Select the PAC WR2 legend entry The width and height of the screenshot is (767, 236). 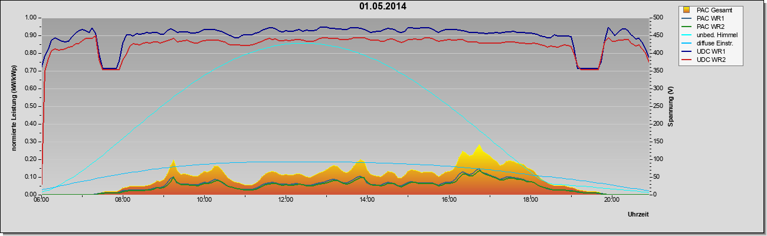[x=709, y=27]
